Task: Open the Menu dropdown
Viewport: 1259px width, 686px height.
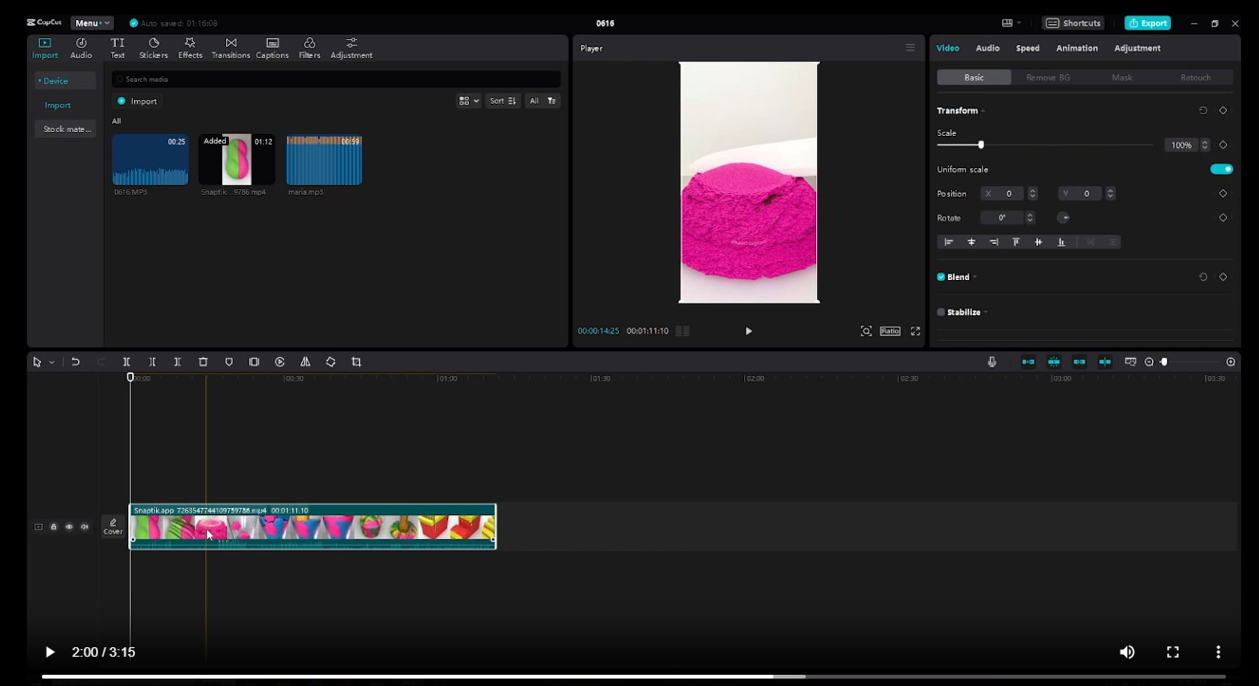Action: 92,23
